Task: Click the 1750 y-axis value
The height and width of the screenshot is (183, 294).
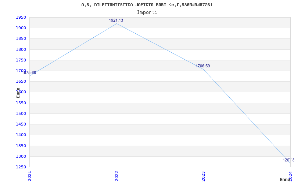Action: coord(21,60)
